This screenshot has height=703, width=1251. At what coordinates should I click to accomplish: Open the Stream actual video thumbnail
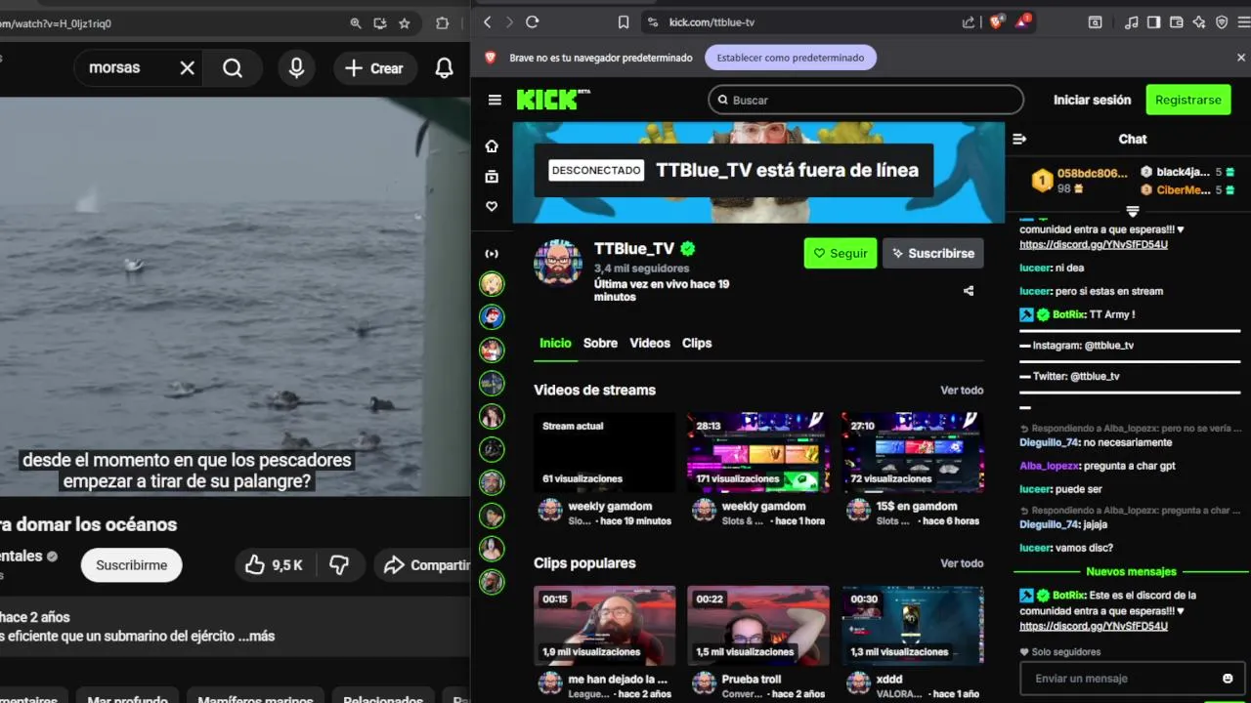pyautogui.click(x=605, y=452)
